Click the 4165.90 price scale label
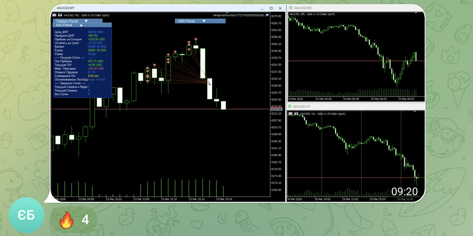Screen dimensions: 473x236 (x=276, y=190)
